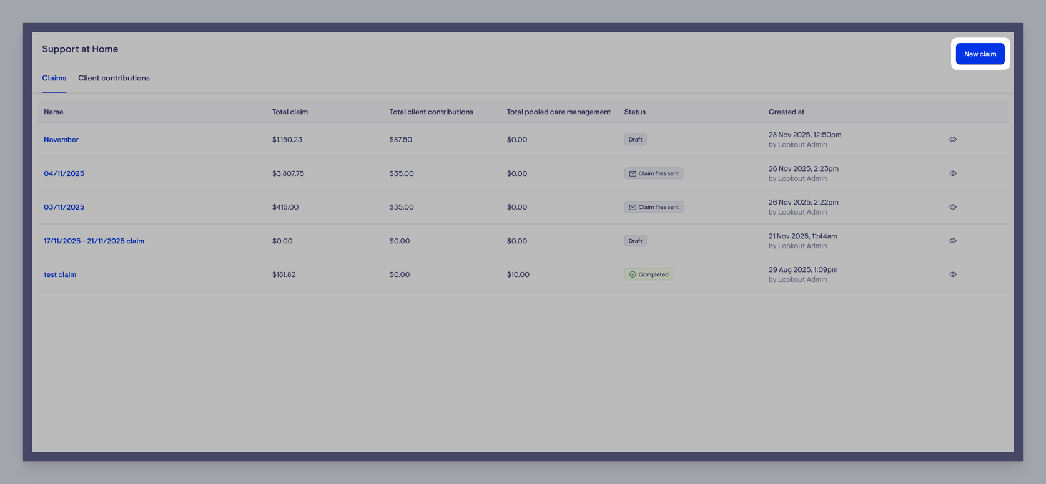Open view icon for 03/11/2025 claim
Viewport: 1046px width, 484px height.
[x=952, y=207]
